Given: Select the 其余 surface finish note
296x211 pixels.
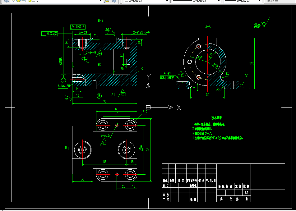Looking at the screenshot, I should pos(257,26).
